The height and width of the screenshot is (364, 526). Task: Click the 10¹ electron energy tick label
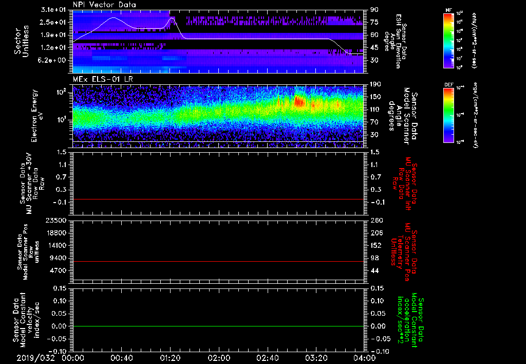(x=62, y=120)
